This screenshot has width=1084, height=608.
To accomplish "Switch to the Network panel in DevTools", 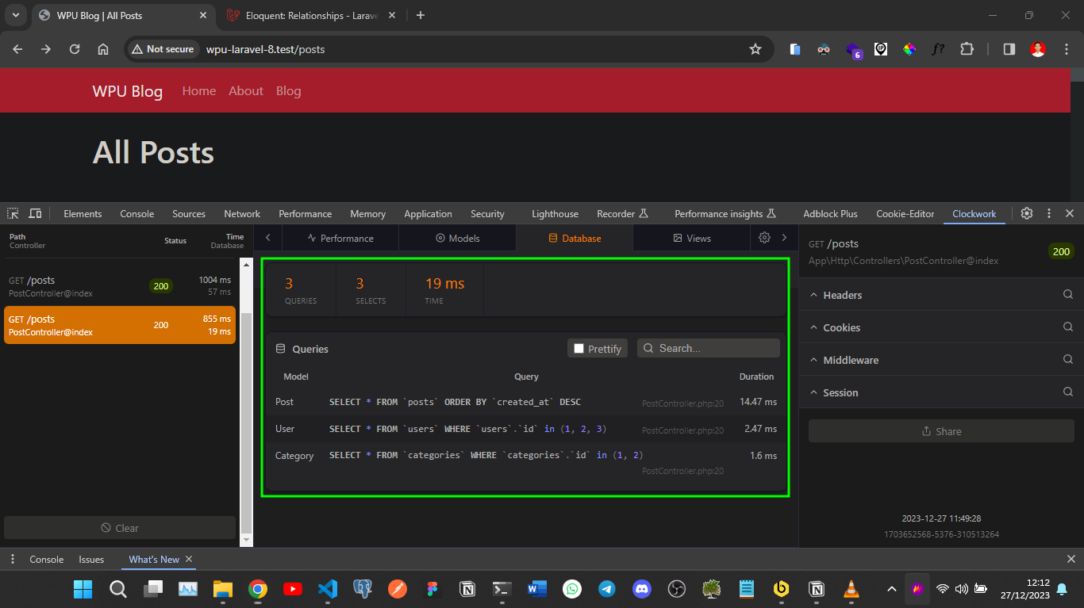I will click(241, 213).
